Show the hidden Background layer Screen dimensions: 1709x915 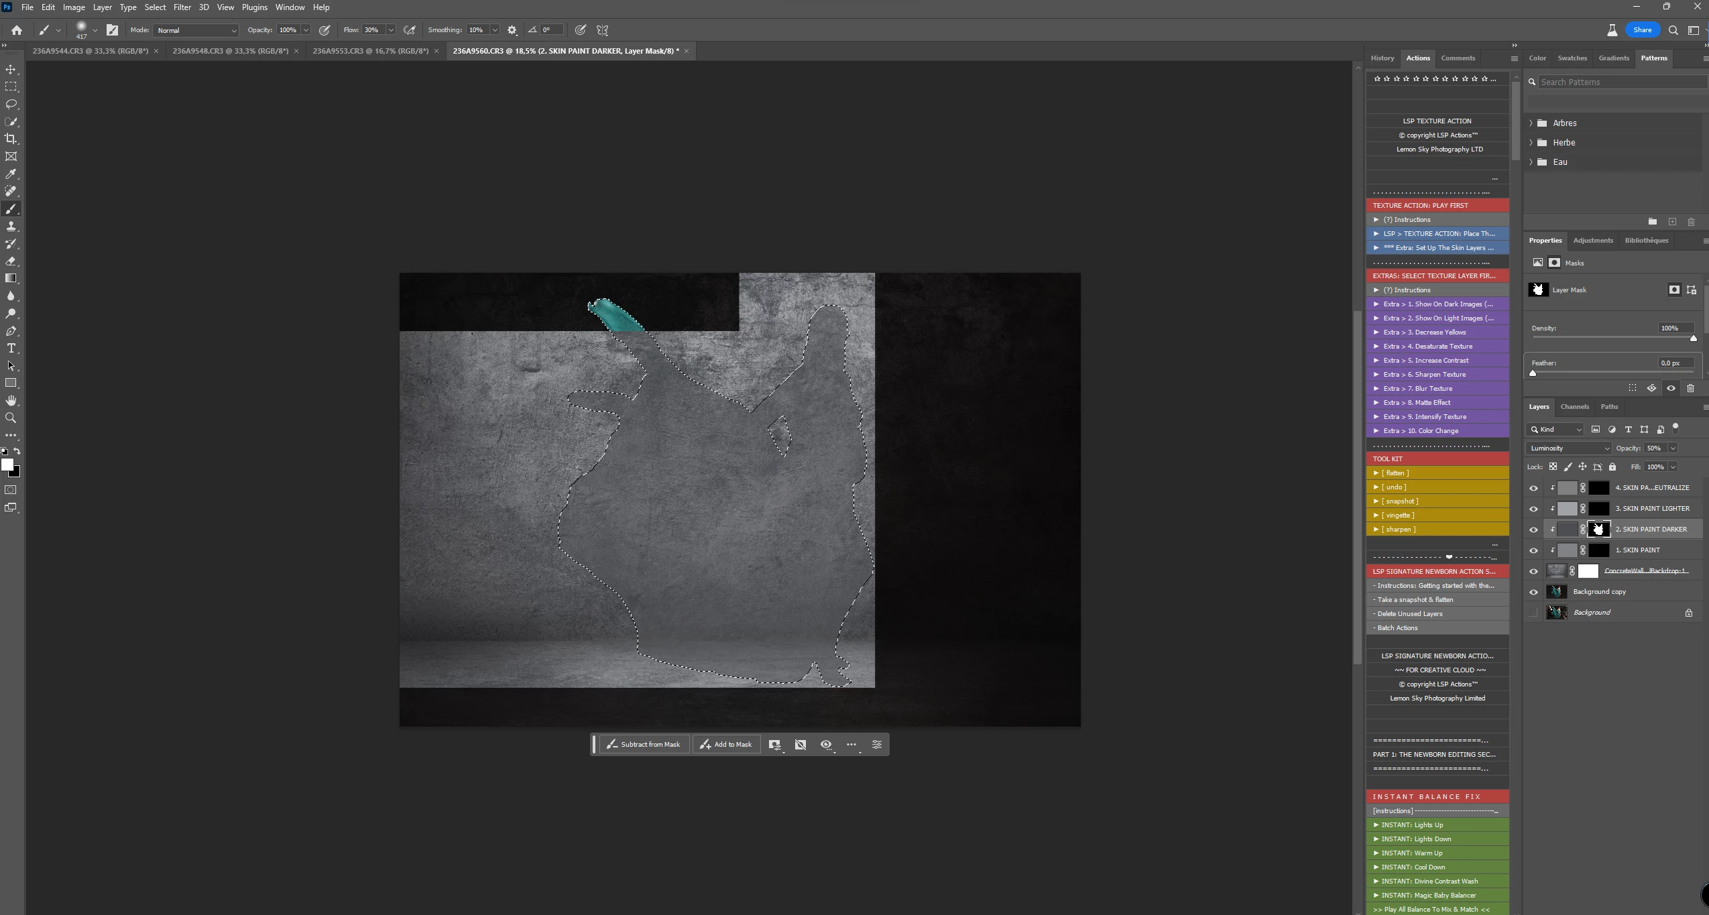point(1533,613)
